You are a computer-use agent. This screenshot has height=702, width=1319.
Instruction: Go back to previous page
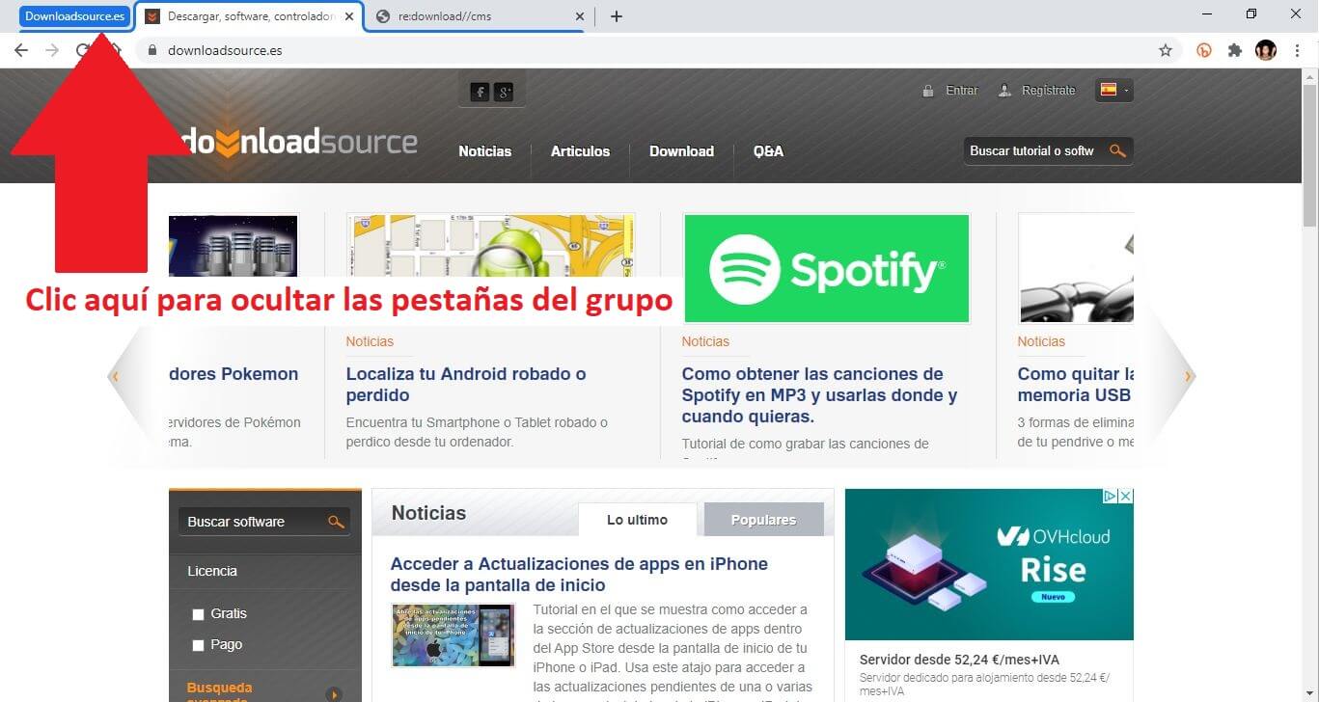21,50
